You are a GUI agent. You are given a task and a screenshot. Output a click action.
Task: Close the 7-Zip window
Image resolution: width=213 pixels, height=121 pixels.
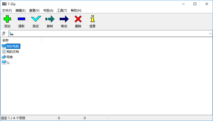pyautogui.click(x=207, y=4)
